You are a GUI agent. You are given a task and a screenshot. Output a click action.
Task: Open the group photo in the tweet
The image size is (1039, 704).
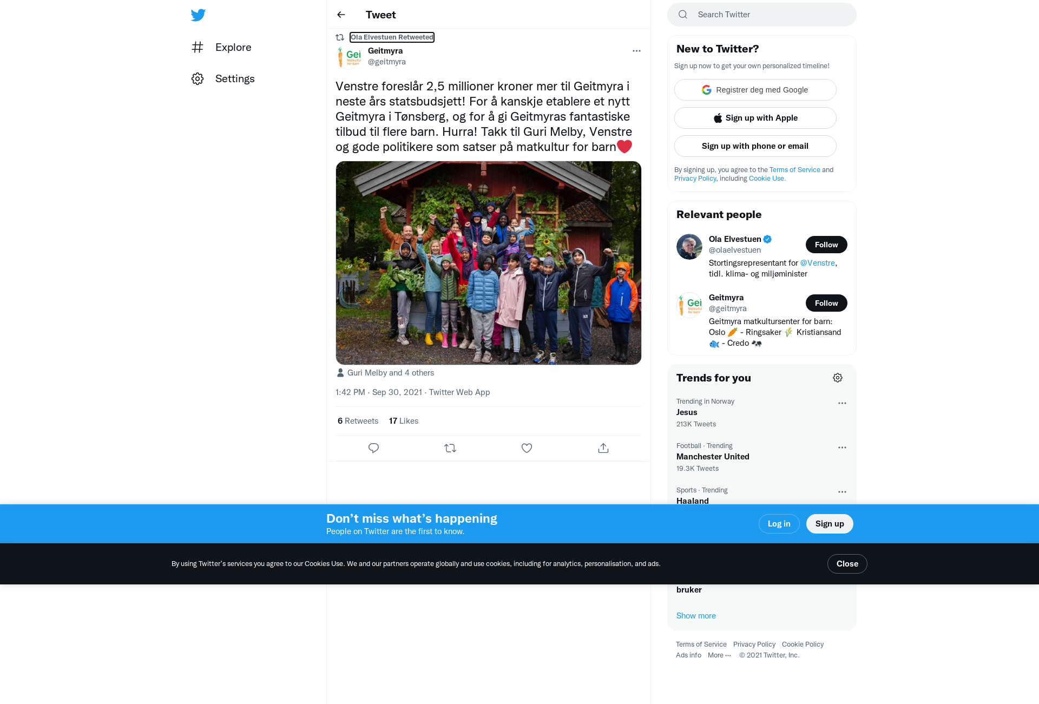tap(489, 263)
